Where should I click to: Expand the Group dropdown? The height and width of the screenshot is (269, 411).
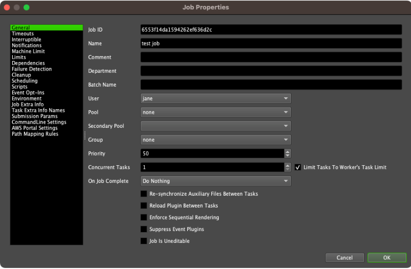click(x=216, y=140)
